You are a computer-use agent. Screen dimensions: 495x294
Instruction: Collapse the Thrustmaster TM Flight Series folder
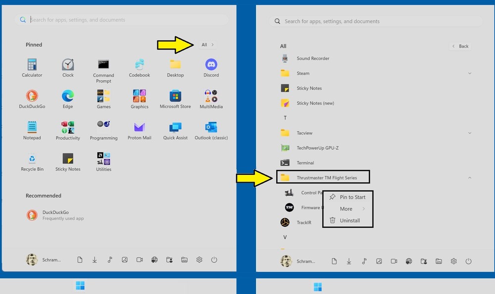tap(469, 177)
